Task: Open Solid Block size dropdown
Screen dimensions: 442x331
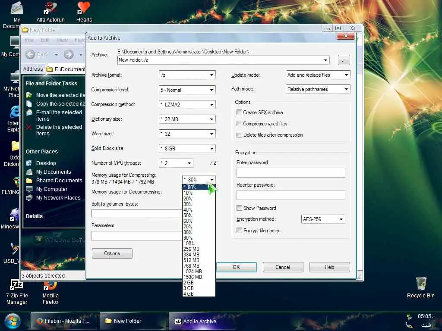Action: [187, 148]
